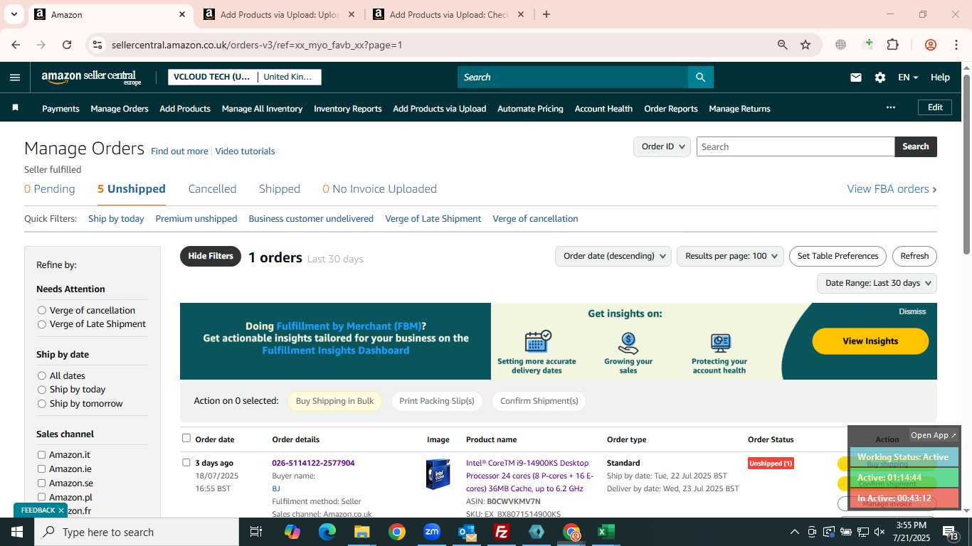Open Microsoft Edge from the taskbar
Screen dimensions: 972x546
pyautogui.click(x=327, y=532)
